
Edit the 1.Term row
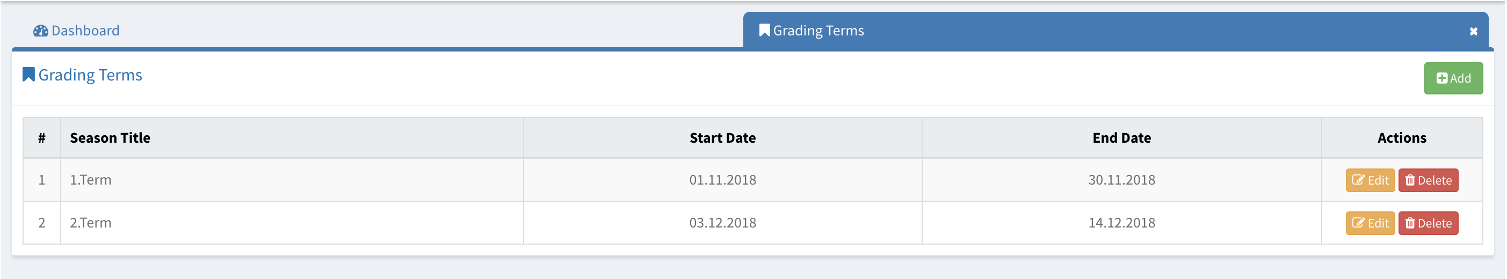click(x=1370, y=180)
